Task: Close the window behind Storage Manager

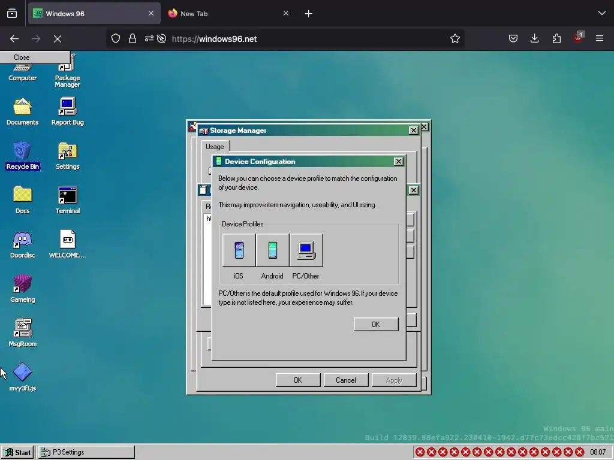Action: (425, 127)
